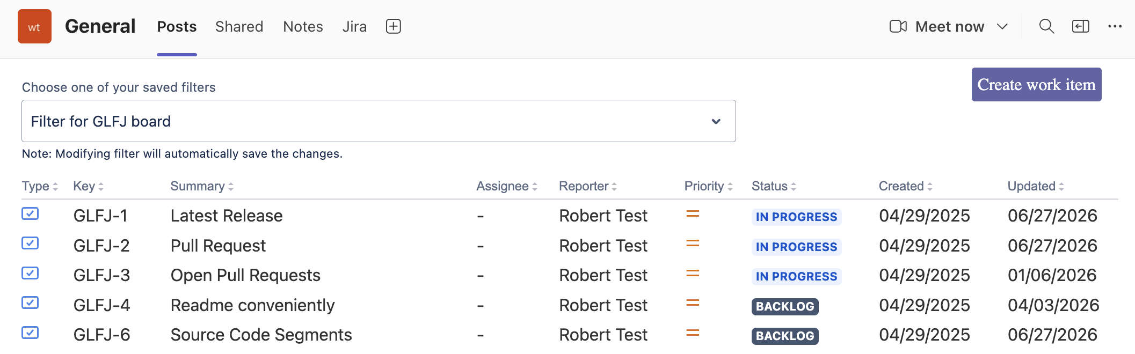Open the more options ellipsis menu

pyautogui.click(x=1115, y=26)
